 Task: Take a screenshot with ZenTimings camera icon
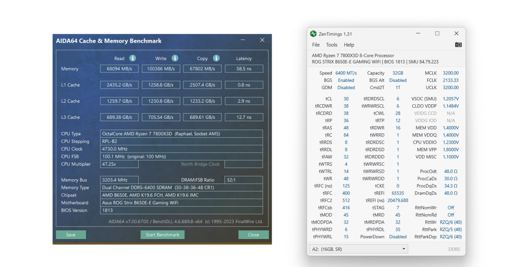coord(458,45)
